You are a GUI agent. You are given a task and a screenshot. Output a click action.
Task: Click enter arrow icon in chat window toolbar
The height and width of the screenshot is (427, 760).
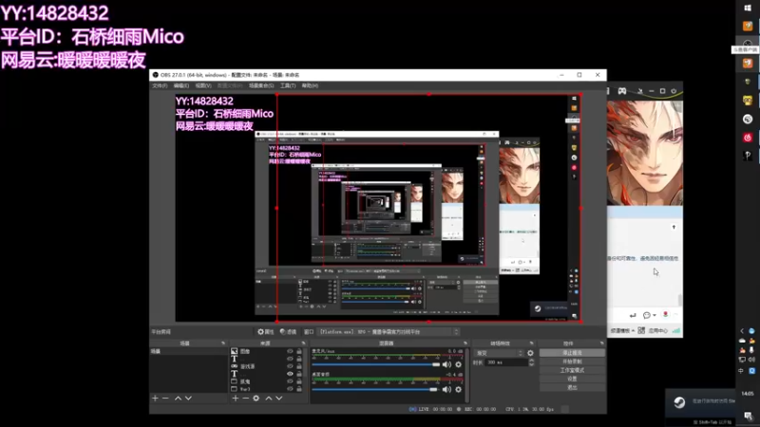pos(633,315)
